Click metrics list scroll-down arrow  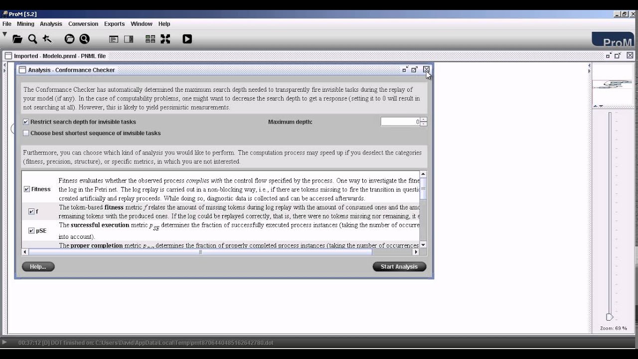(x=423, y=245)
